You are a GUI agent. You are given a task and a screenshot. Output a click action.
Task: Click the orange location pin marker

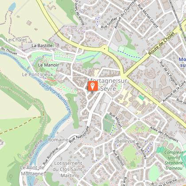(x=93, y=86)
